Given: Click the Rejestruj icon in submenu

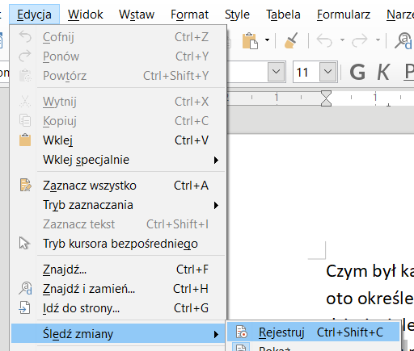Looking at the screenshot, I should coord(242,332).
